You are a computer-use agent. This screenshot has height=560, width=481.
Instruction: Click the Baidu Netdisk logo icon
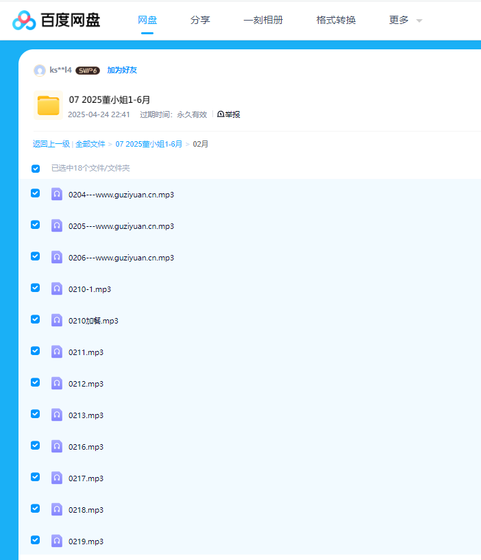[24, 21]
